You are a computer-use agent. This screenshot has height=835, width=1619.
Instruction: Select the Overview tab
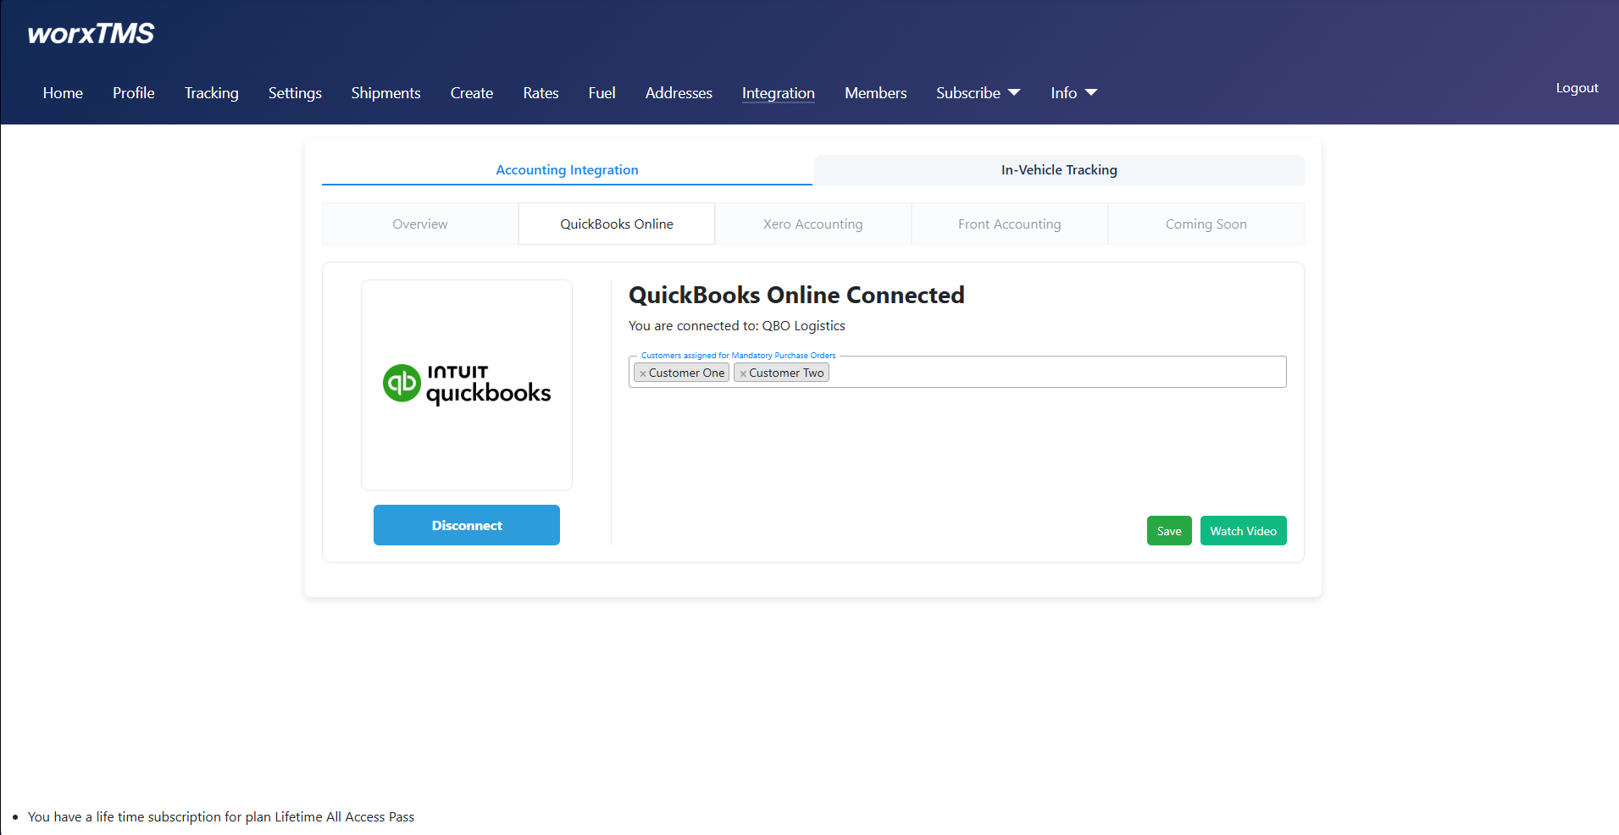coord(419,224)
